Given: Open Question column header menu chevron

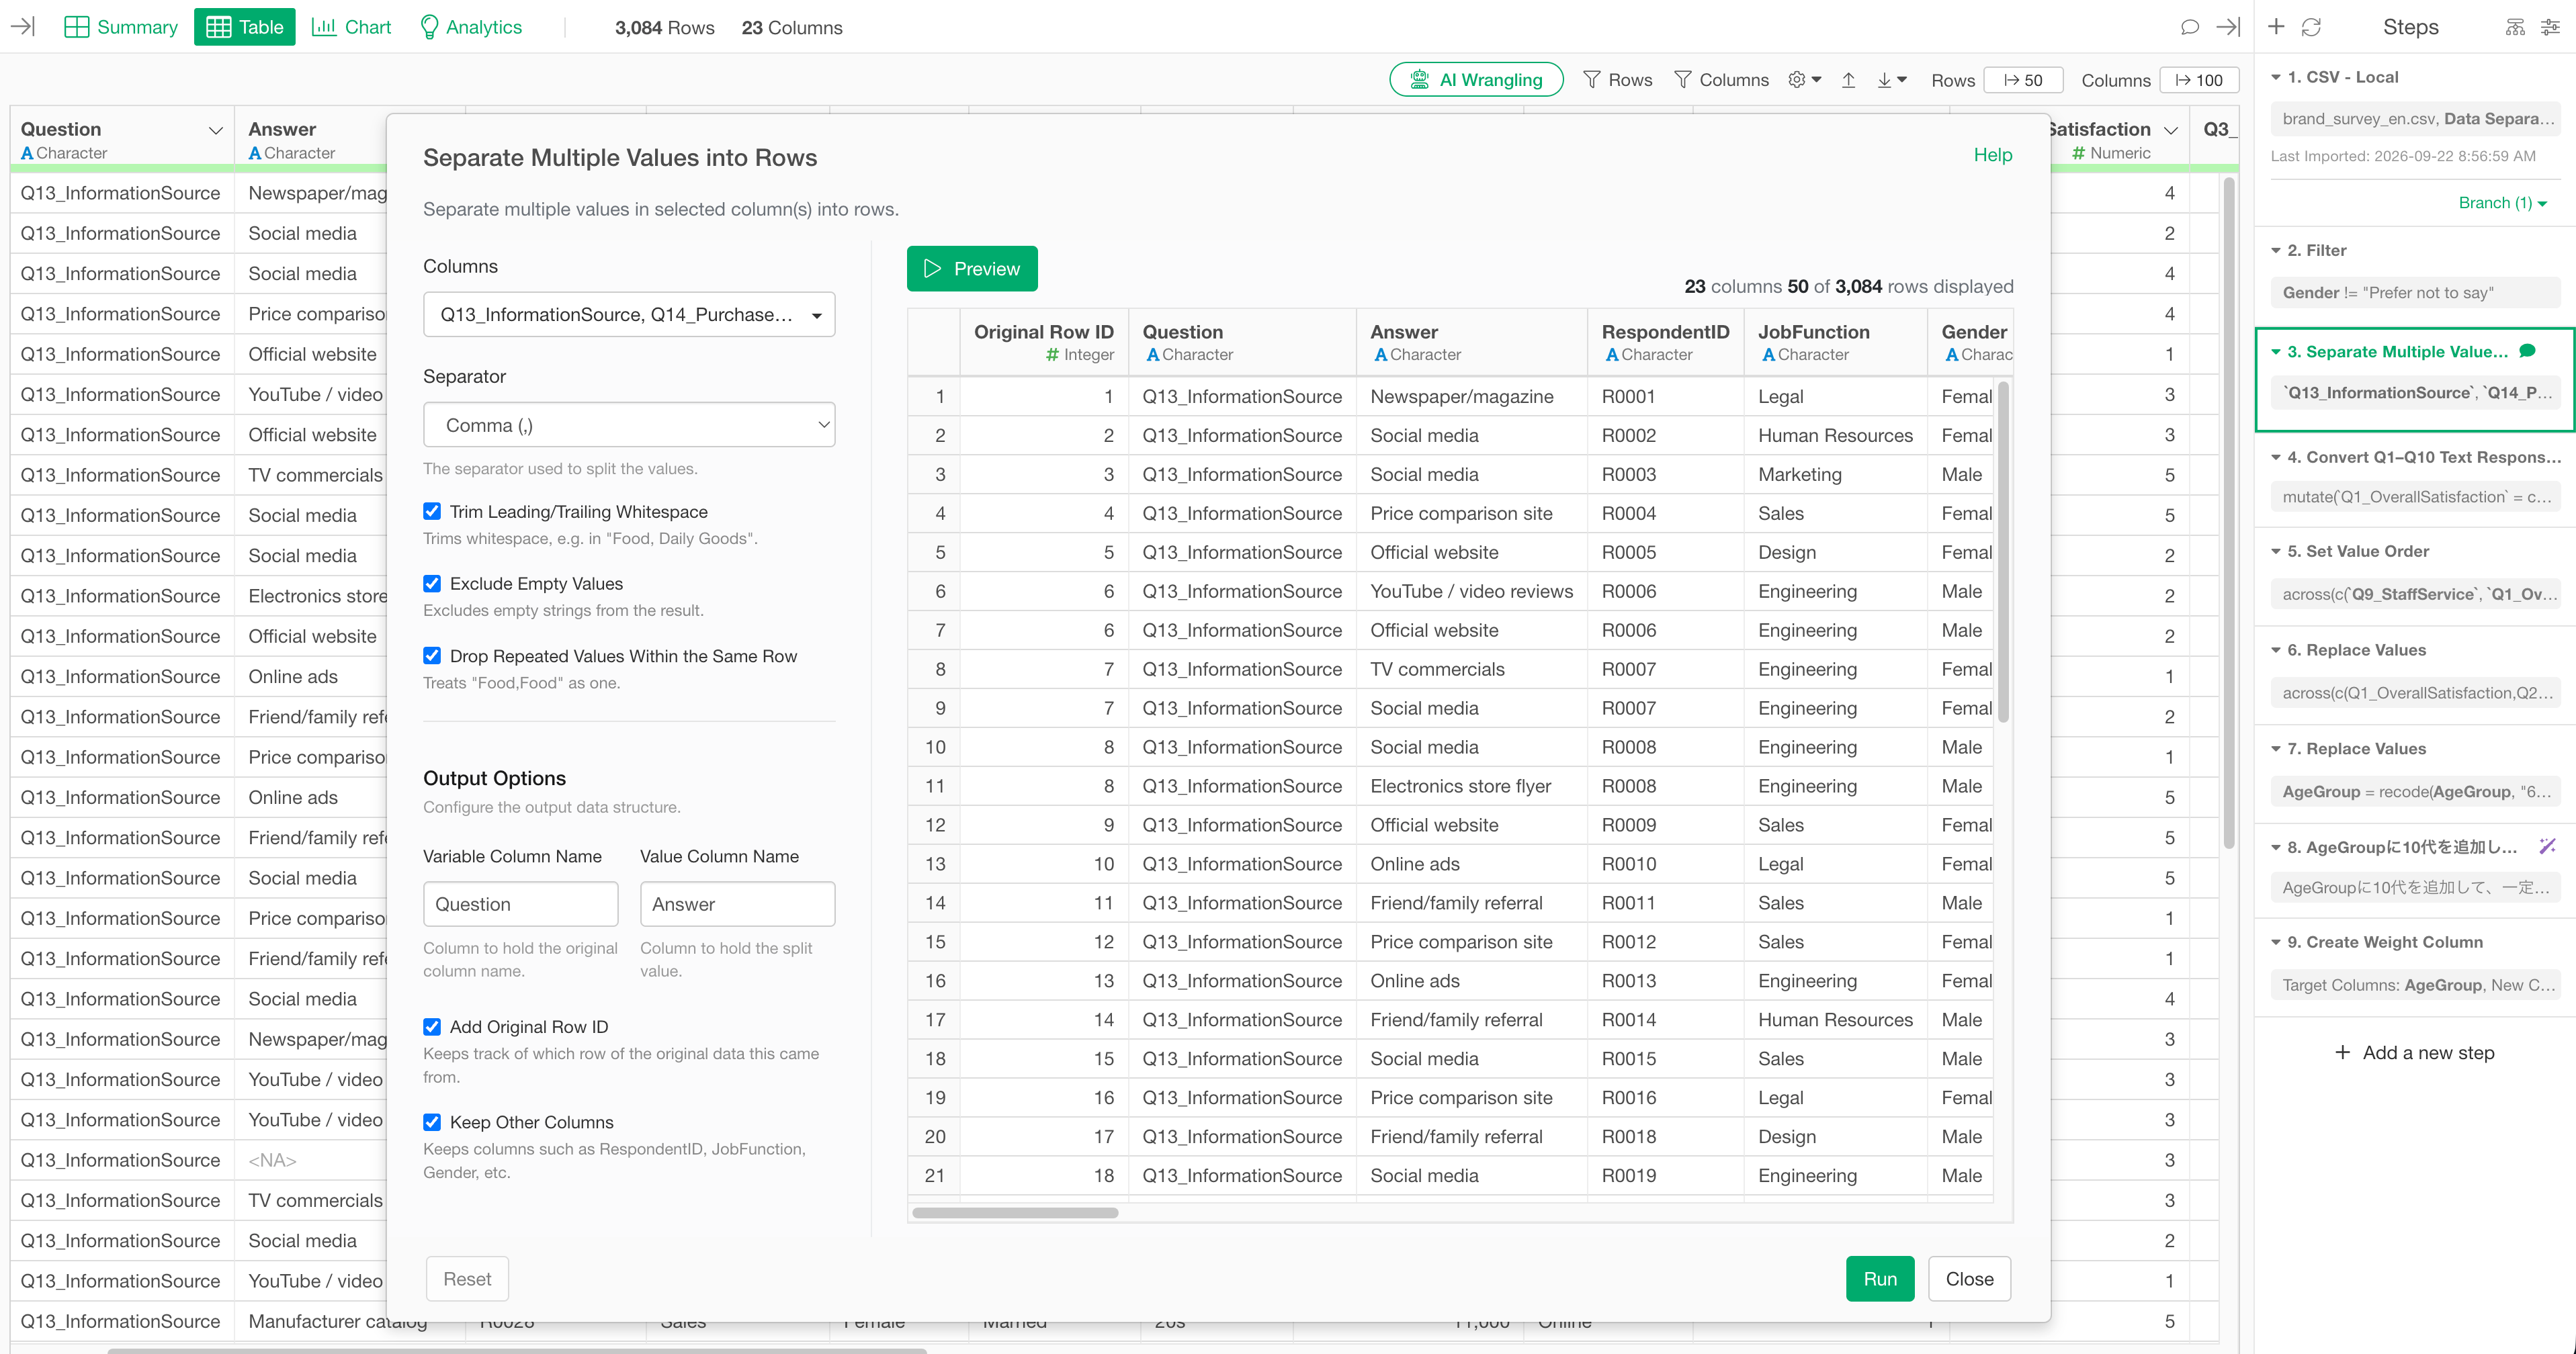Looking at the screenshot, I should pos(215,130).
